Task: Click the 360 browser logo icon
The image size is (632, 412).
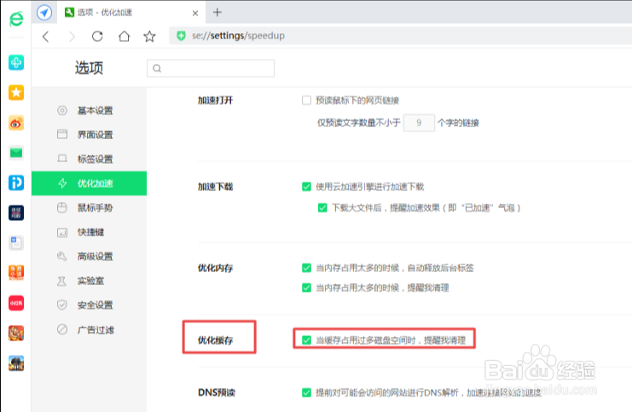Action: (16, 19)
